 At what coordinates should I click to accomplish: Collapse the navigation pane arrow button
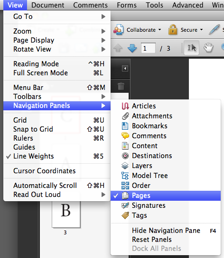coord(125,69)
